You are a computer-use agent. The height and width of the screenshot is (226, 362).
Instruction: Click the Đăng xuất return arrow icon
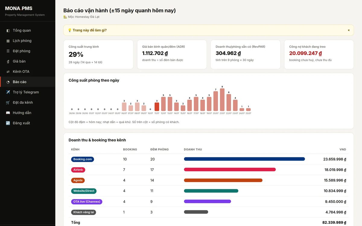click(x=8, y=123)
